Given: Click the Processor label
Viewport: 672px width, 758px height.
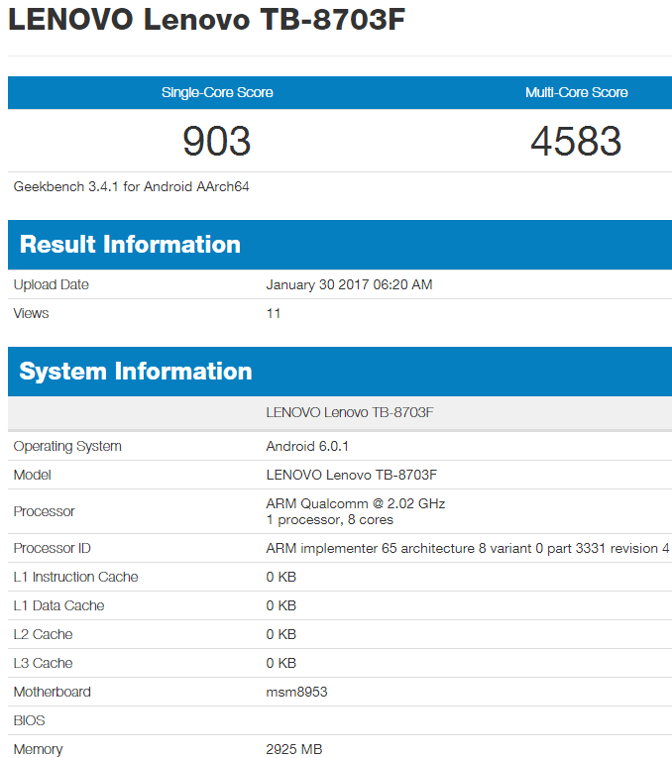Looking at the screenshot, I should (44, 511).
